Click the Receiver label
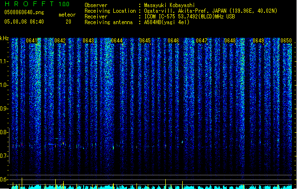Image resolution: width=297 pixels, height=189 pixels. coord(96,17)
